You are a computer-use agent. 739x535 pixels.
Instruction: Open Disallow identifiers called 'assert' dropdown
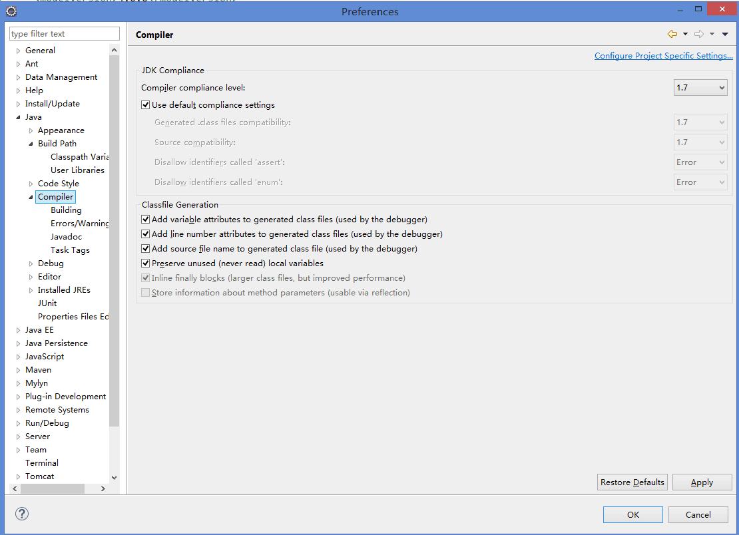[x=700, y=162]
